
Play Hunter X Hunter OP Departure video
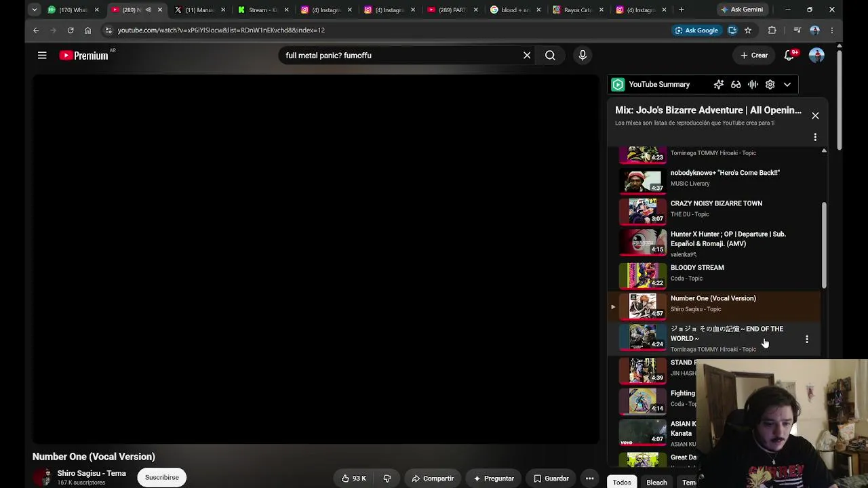pyautogui.click(x=715, y=243)
